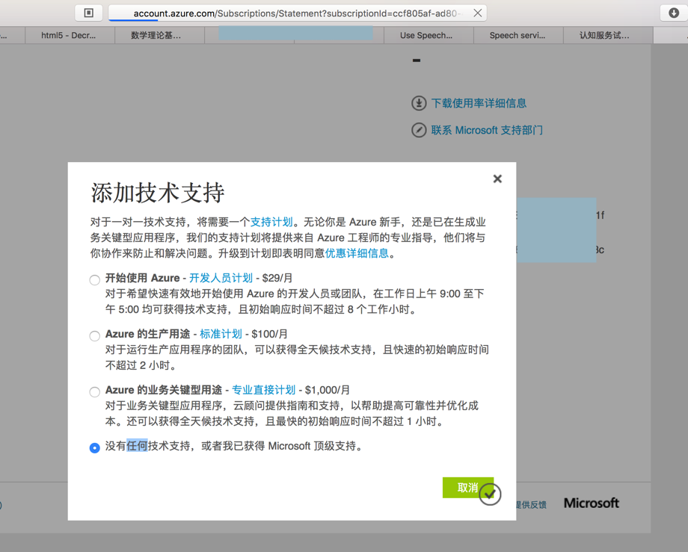Open the 专业直接计划 link
Image resolution: width=688 pixels, height=552 pixels.
click(264, 389)
